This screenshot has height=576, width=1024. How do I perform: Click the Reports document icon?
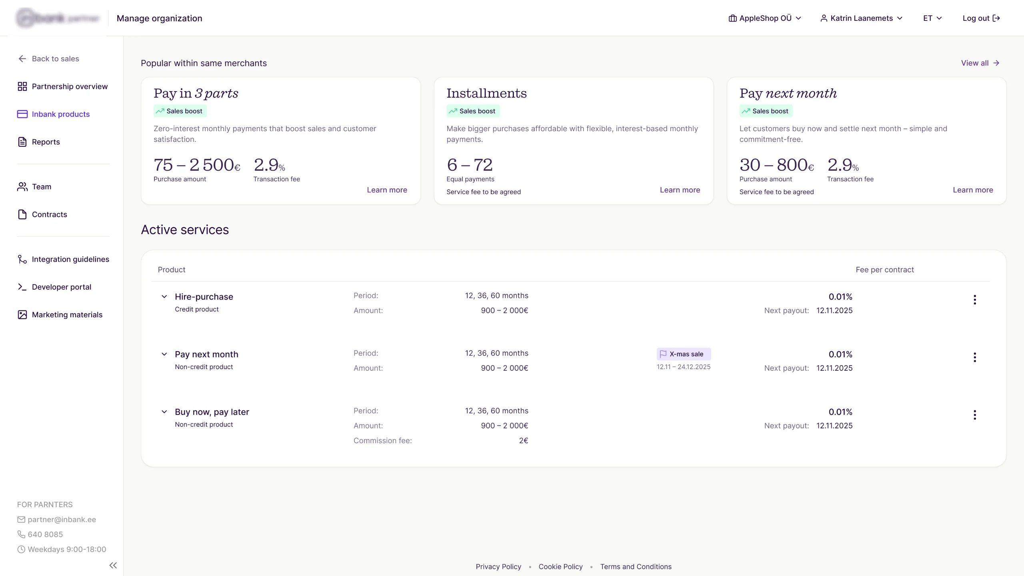22,142
